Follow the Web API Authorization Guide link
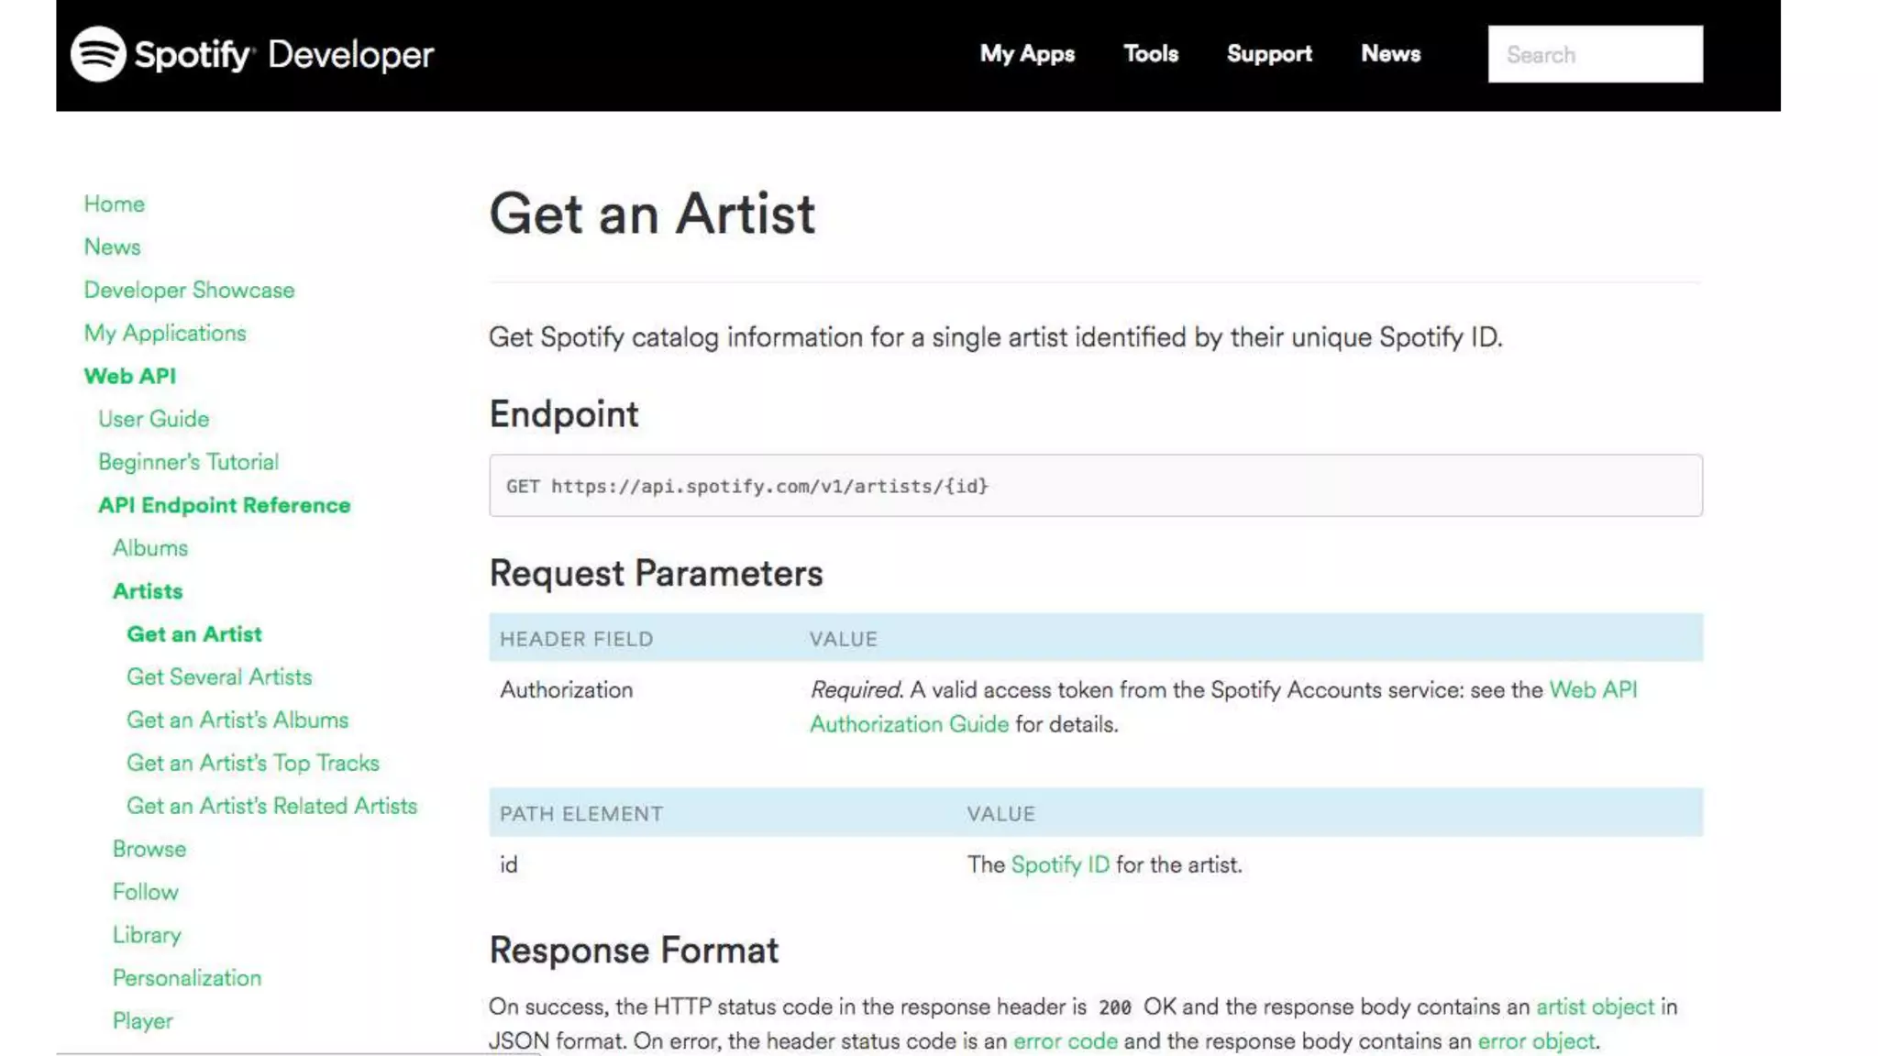The width and height of the screenshot is (1878, 1056). [x=909, y=724]
